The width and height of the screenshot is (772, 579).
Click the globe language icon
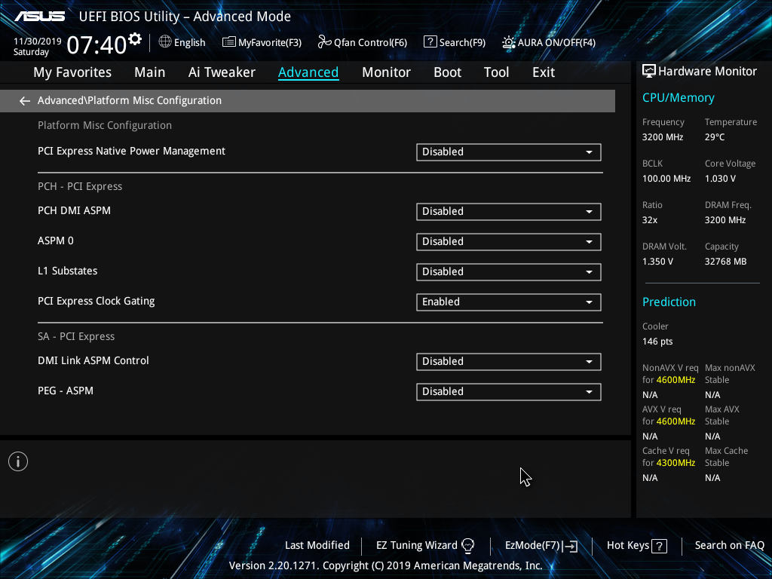point(165,42)
